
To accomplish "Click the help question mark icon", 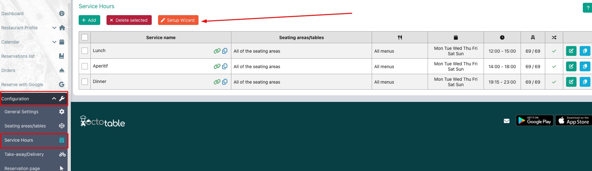I will click(588, 8).
